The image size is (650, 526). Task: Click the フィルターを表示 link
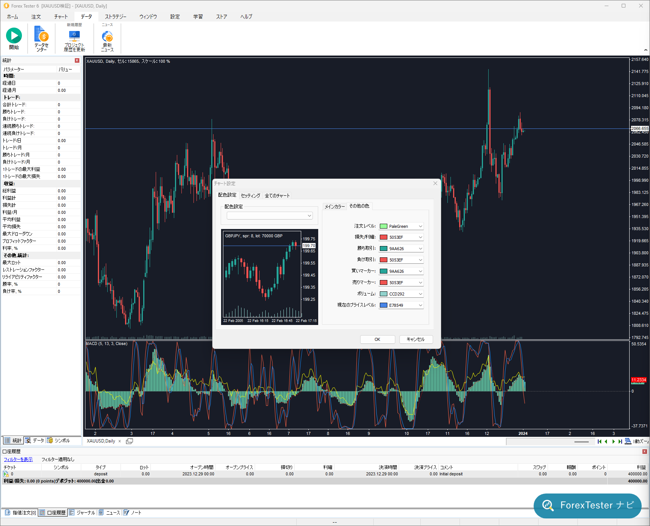tap(18, 459)
